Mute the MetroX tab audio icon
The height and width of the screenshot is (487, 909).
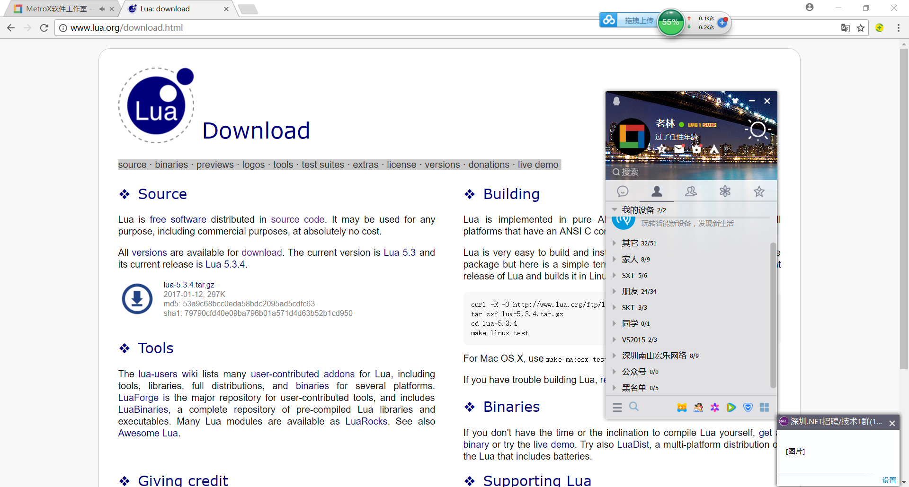103,9
